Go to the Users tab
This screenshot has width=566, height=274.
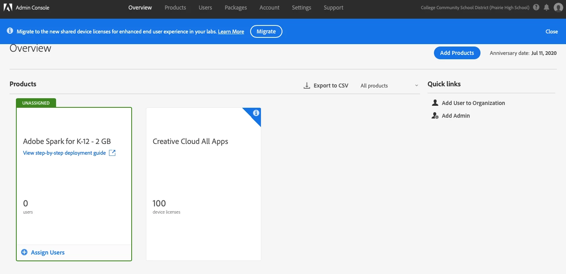(205, 8)
